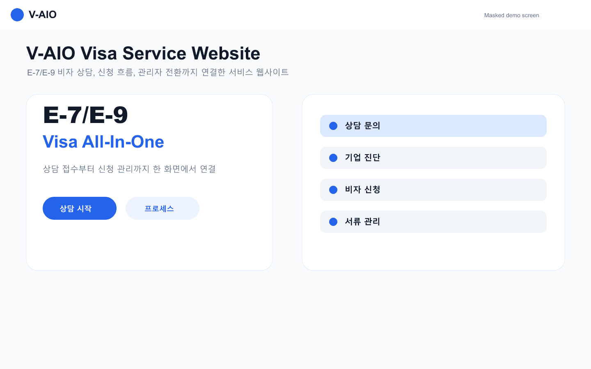Image resolution: width=591 pixels, height=369 pixels.
Task: Select 서류 관리 in the right panel
Action: (433, 222)
